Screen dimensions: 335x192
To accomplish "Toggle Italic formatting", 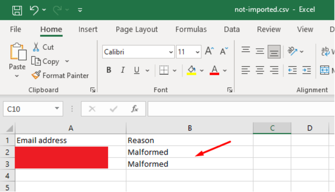I will (x=122, y=70).
